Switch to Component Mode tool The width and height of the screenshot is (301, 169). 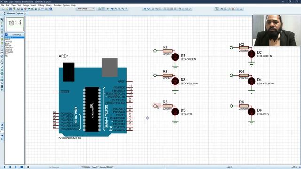tap(2, 23)
